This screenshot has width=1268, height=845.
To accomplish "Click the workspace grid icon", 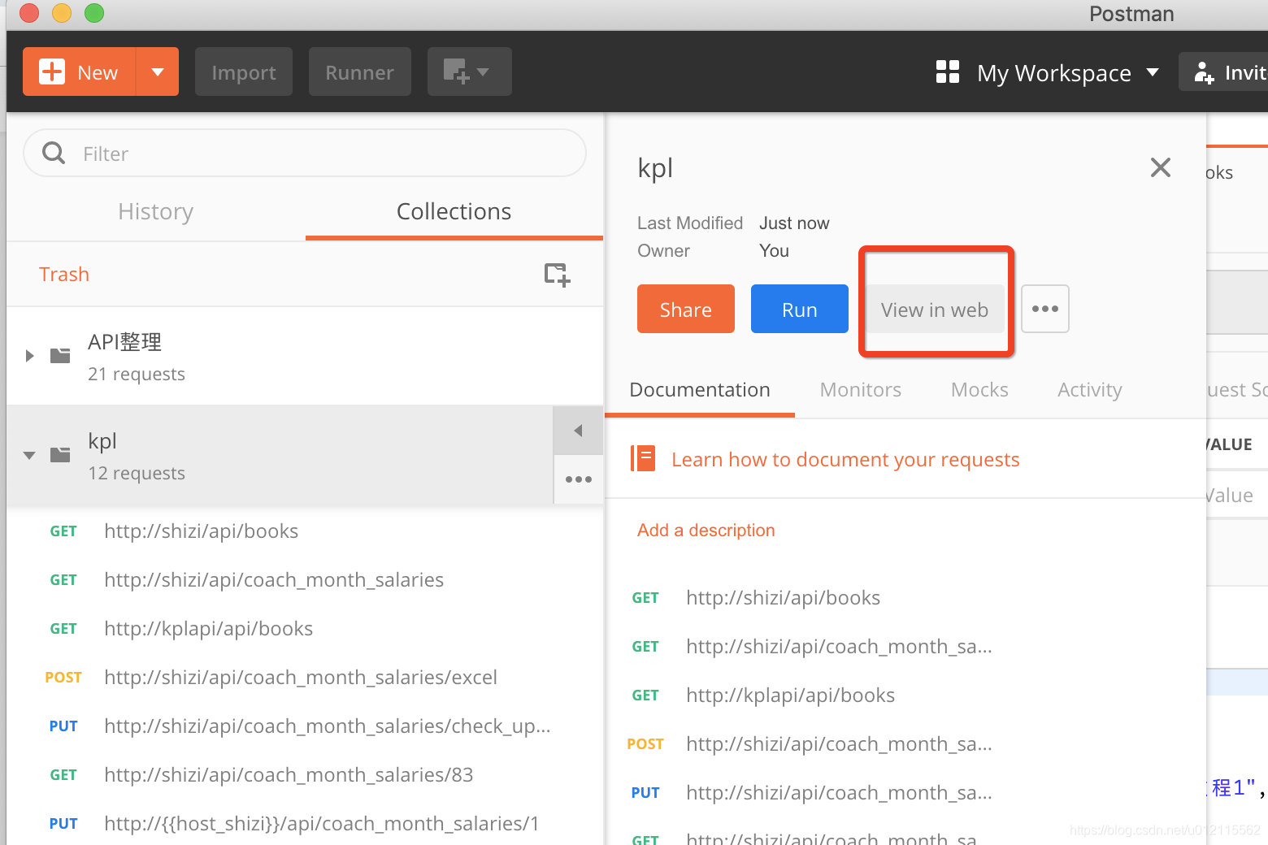I will click(948, 72).
